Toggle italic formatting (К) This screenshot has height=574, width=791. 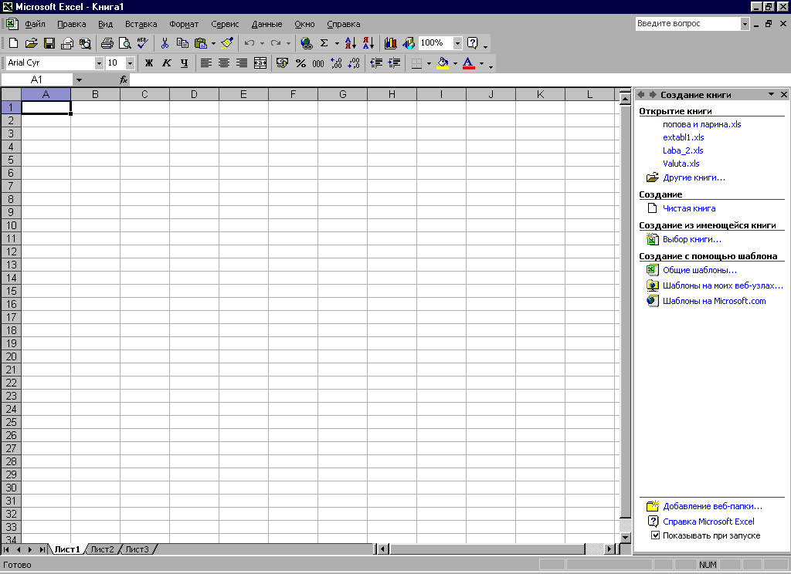[x=167, y=63]
